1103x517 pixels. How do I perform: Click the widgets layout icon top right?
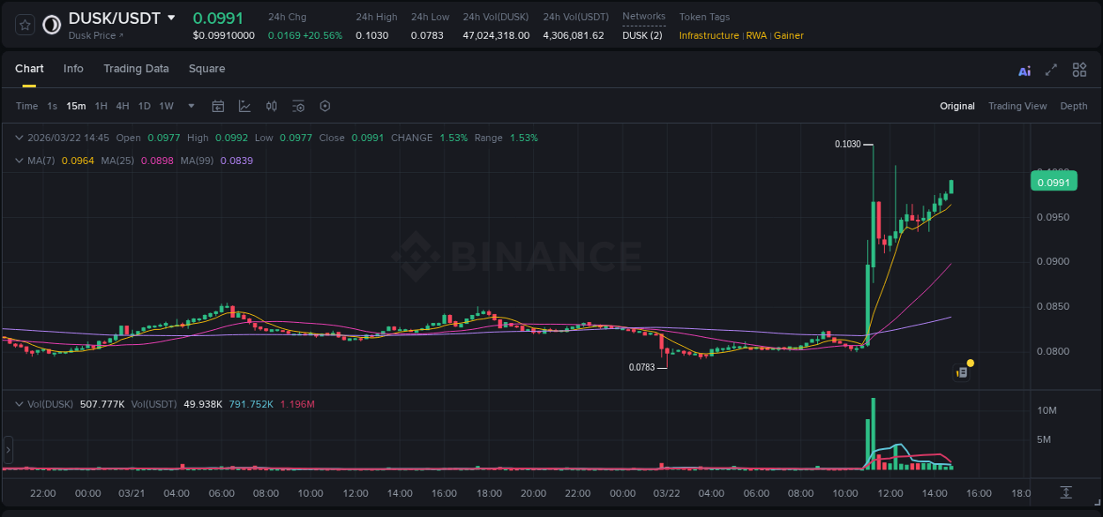(1079, 70)
